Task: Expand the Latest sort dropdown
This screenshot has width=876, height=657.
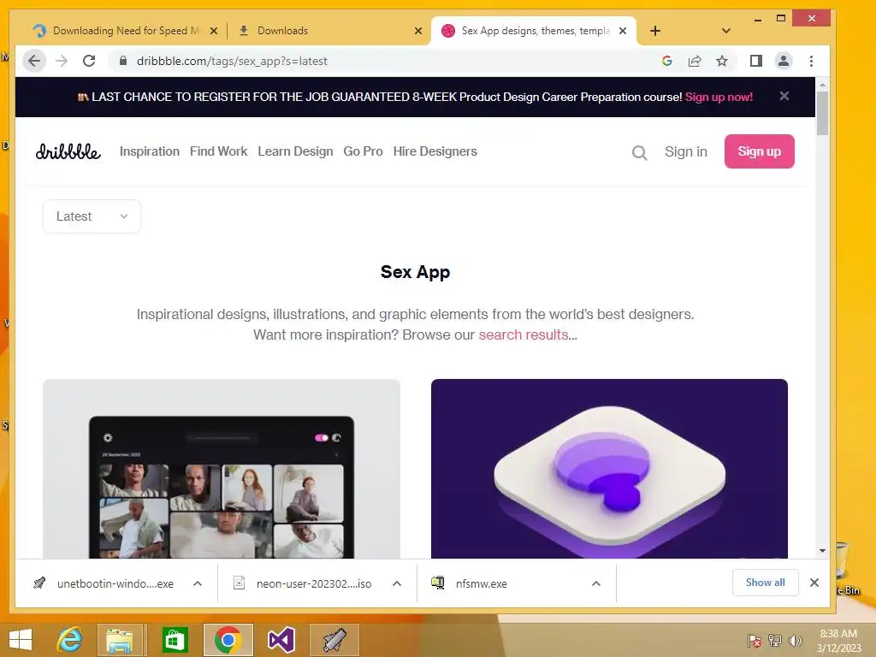Action: pos(92,216)
